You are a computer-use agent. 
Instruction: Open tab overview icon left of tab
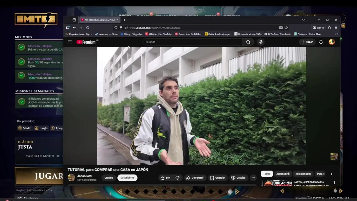point(74,20)
